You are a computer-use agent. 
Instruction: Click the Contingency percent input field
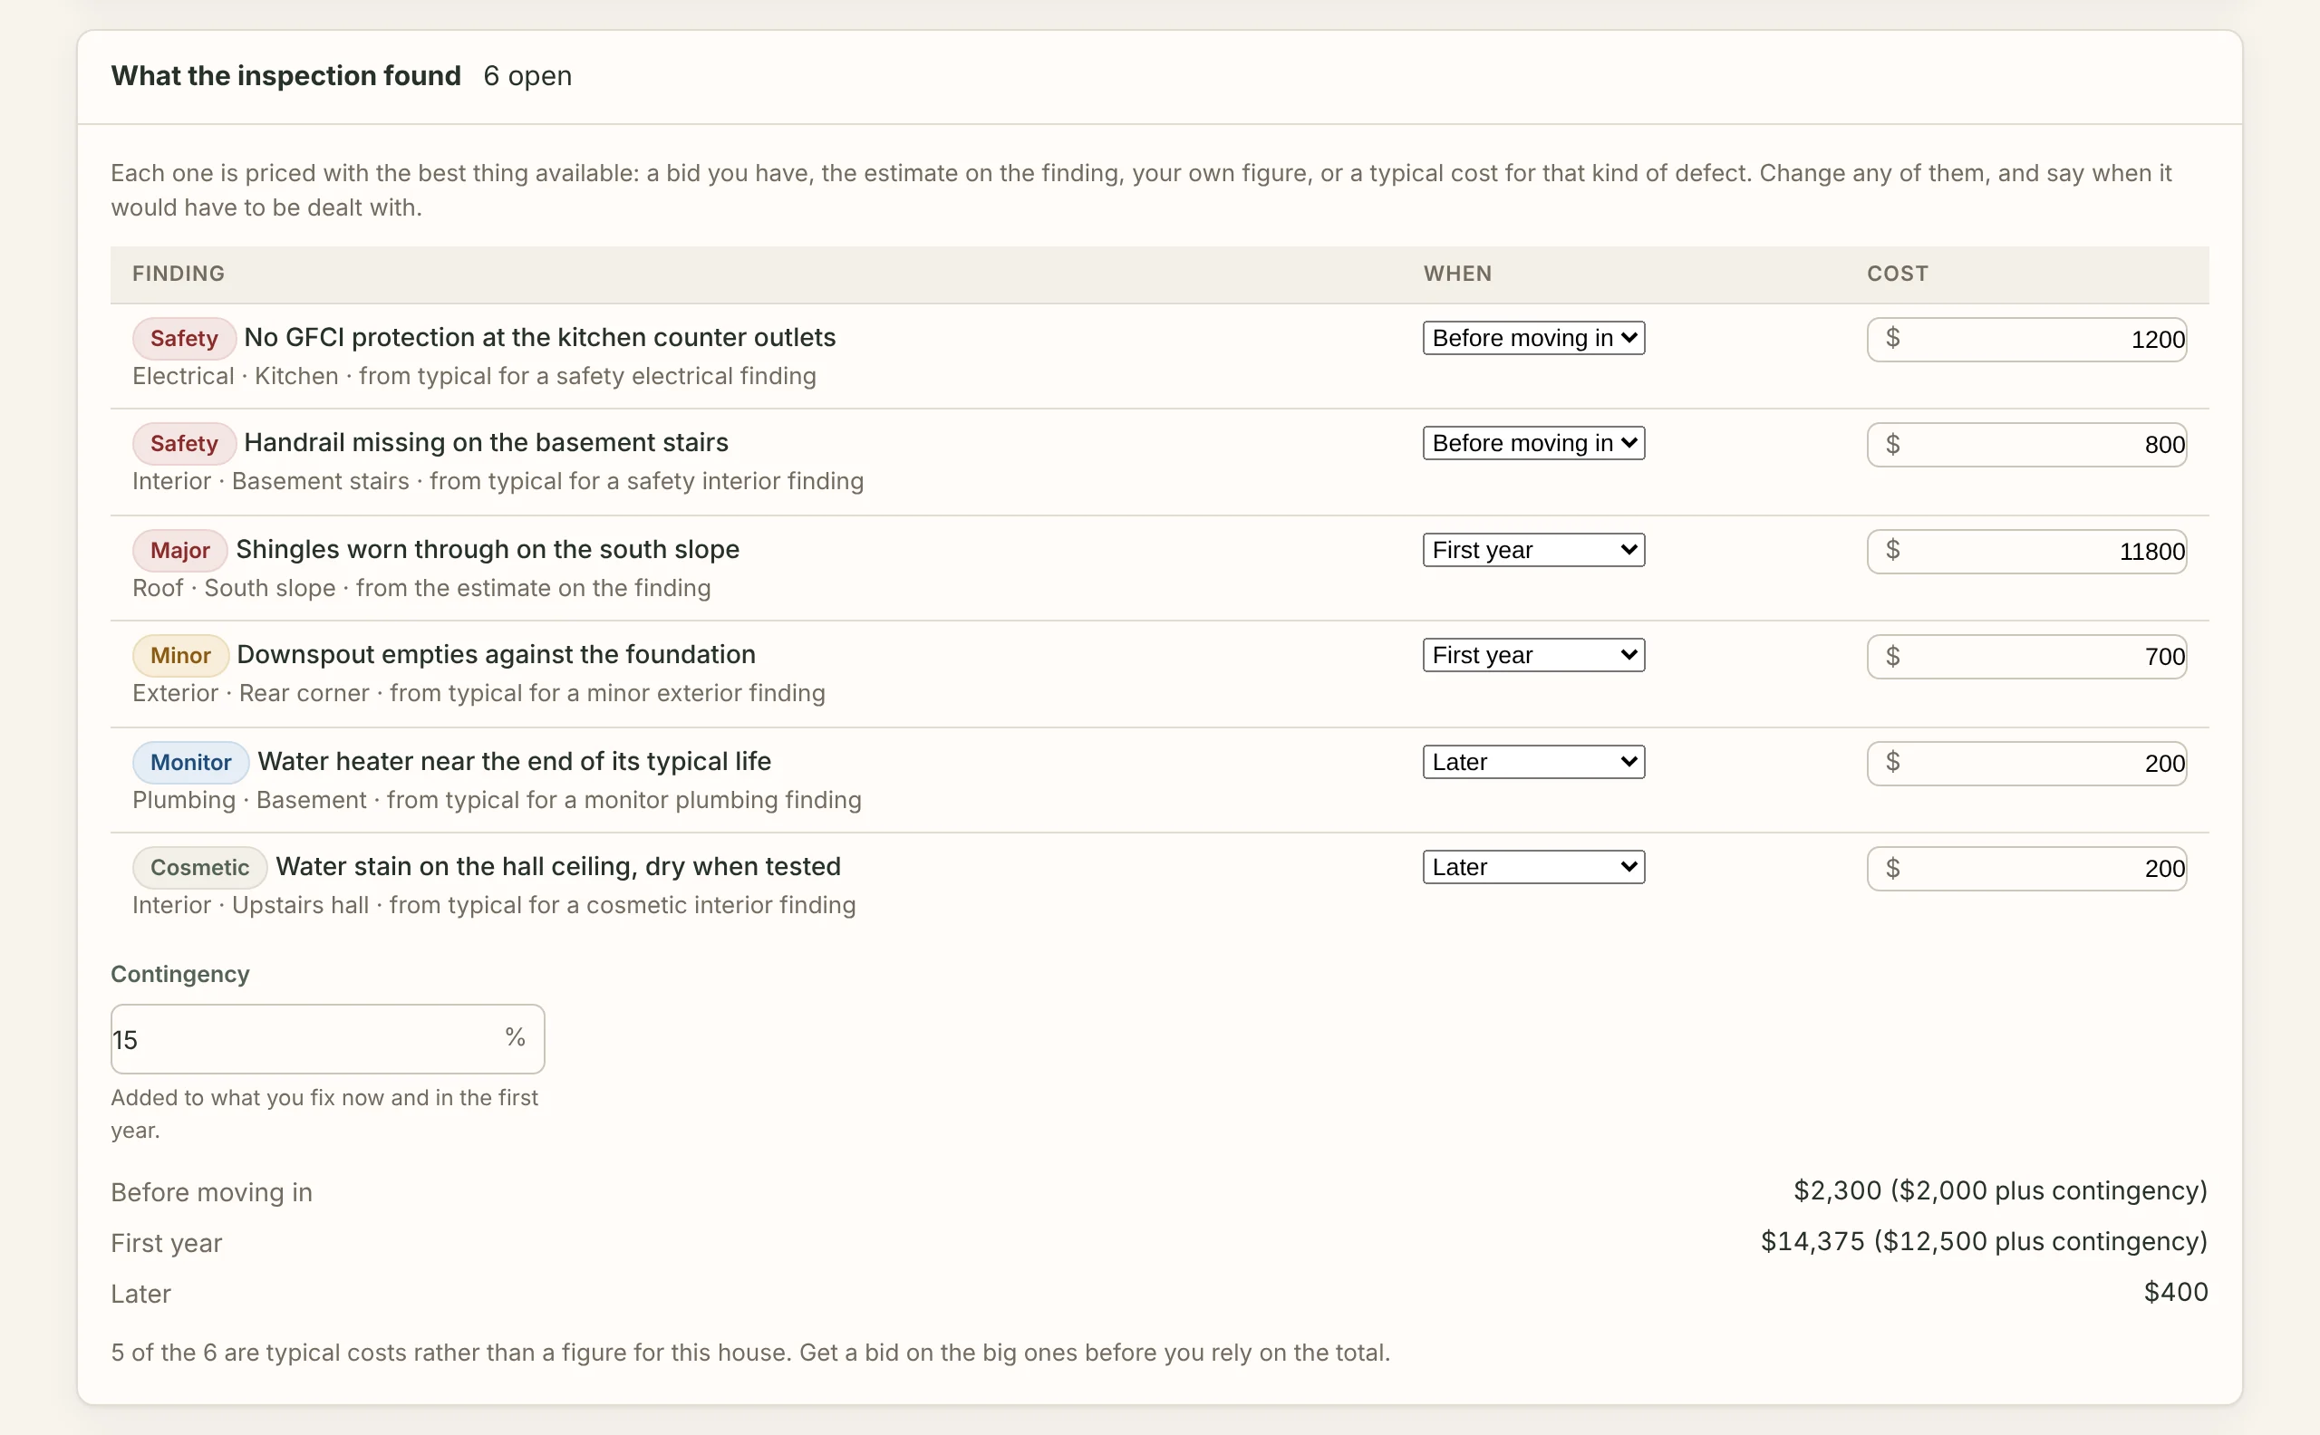(x=327, y=1039)
